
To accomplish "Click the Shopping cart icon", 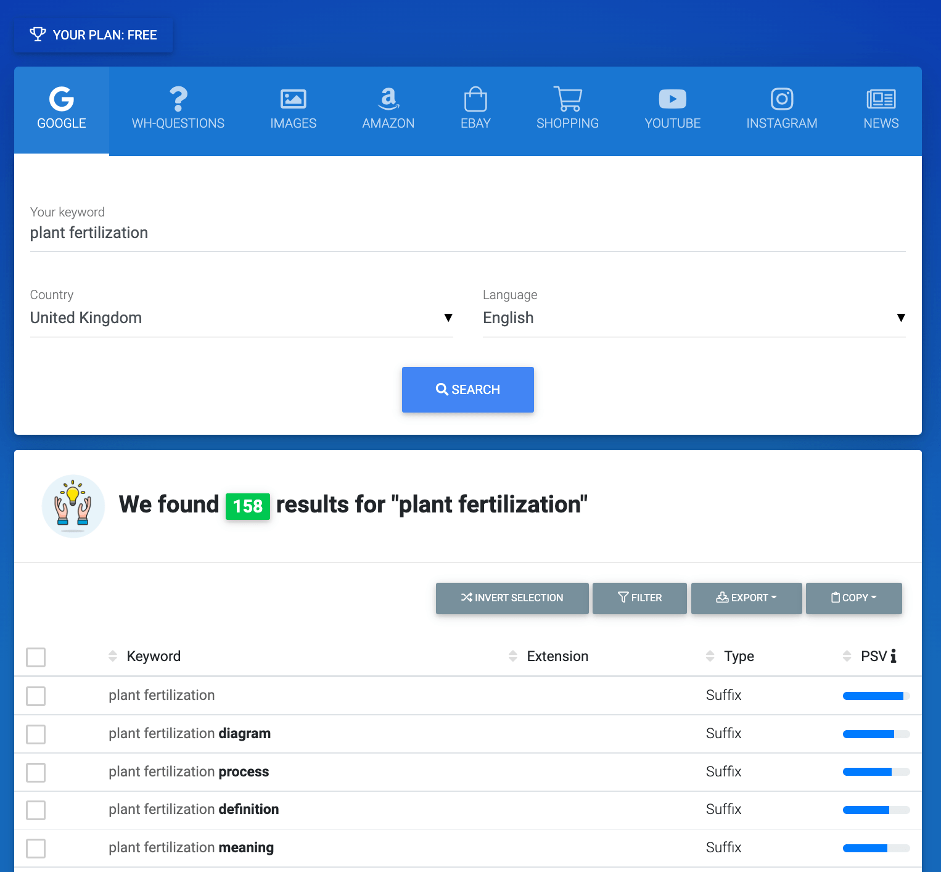I will point(567,99).
